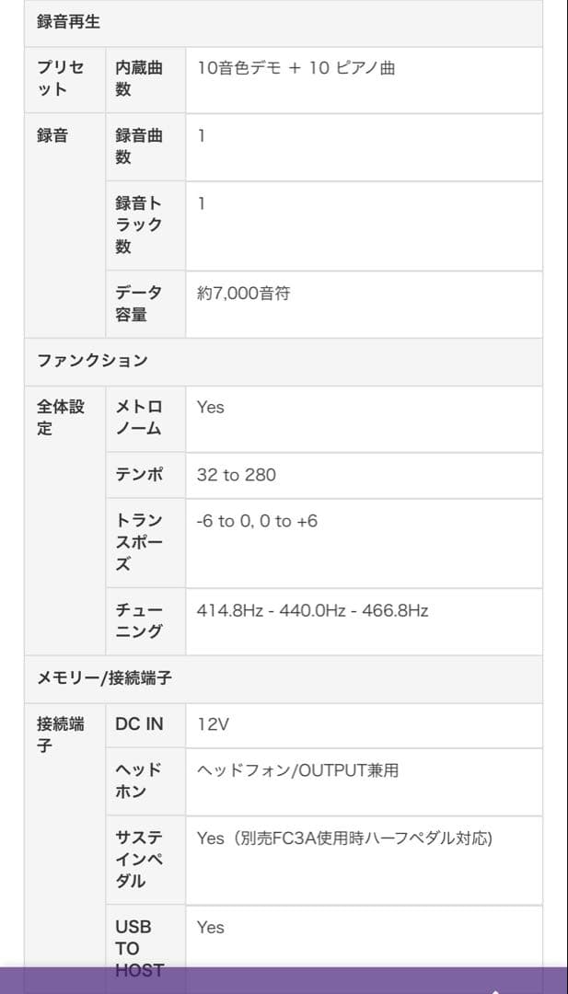
Task: Click the 内蔵曲数 label cell
Action: click(139, 79)
